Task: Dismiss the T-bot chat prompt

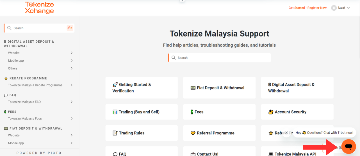Action: point(286,133)
